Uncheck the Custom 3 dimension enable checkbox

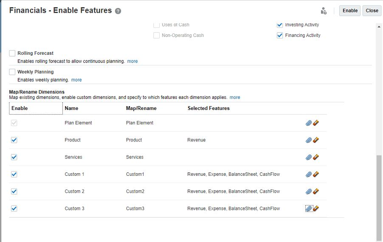(x=14, y=208)
